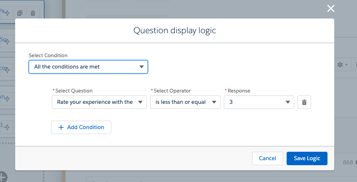Click the Select Operator dropdown arrow
The height and width of the screenshot is (182, 357).
pyautogui.click(x=214, y=102)
